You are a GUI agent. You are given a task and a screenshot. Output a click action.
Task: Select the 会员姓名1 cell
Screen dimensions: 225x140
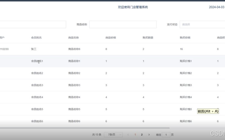click(x=37, y=61)
